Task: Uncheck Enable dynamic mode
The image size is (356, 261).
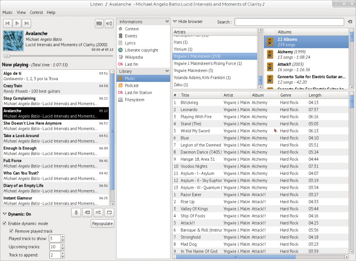Action: 5,224
